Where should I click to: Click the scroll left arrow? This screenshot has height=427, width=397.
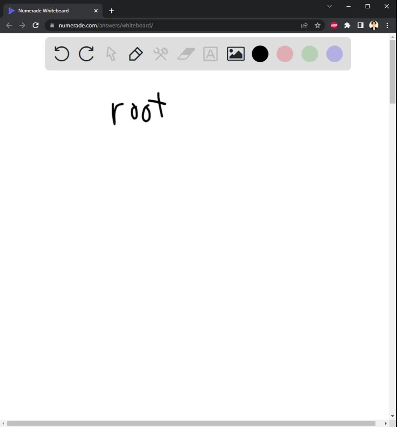(3, 424)
